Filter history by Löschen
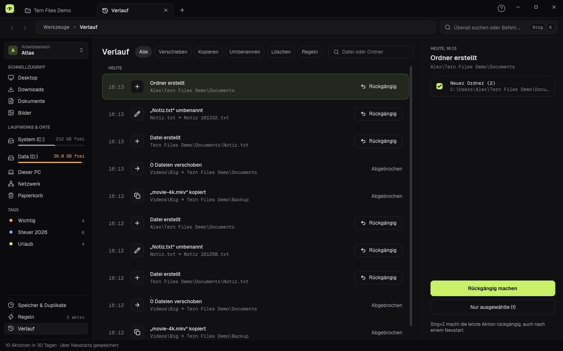Image resolution: width=563 pixels, height=351 pixels. click(281, 52)
